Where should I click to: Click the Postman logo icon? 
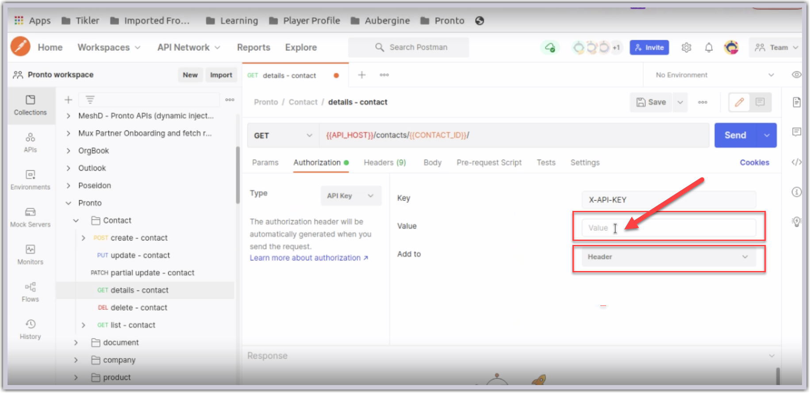coord(20,46)
